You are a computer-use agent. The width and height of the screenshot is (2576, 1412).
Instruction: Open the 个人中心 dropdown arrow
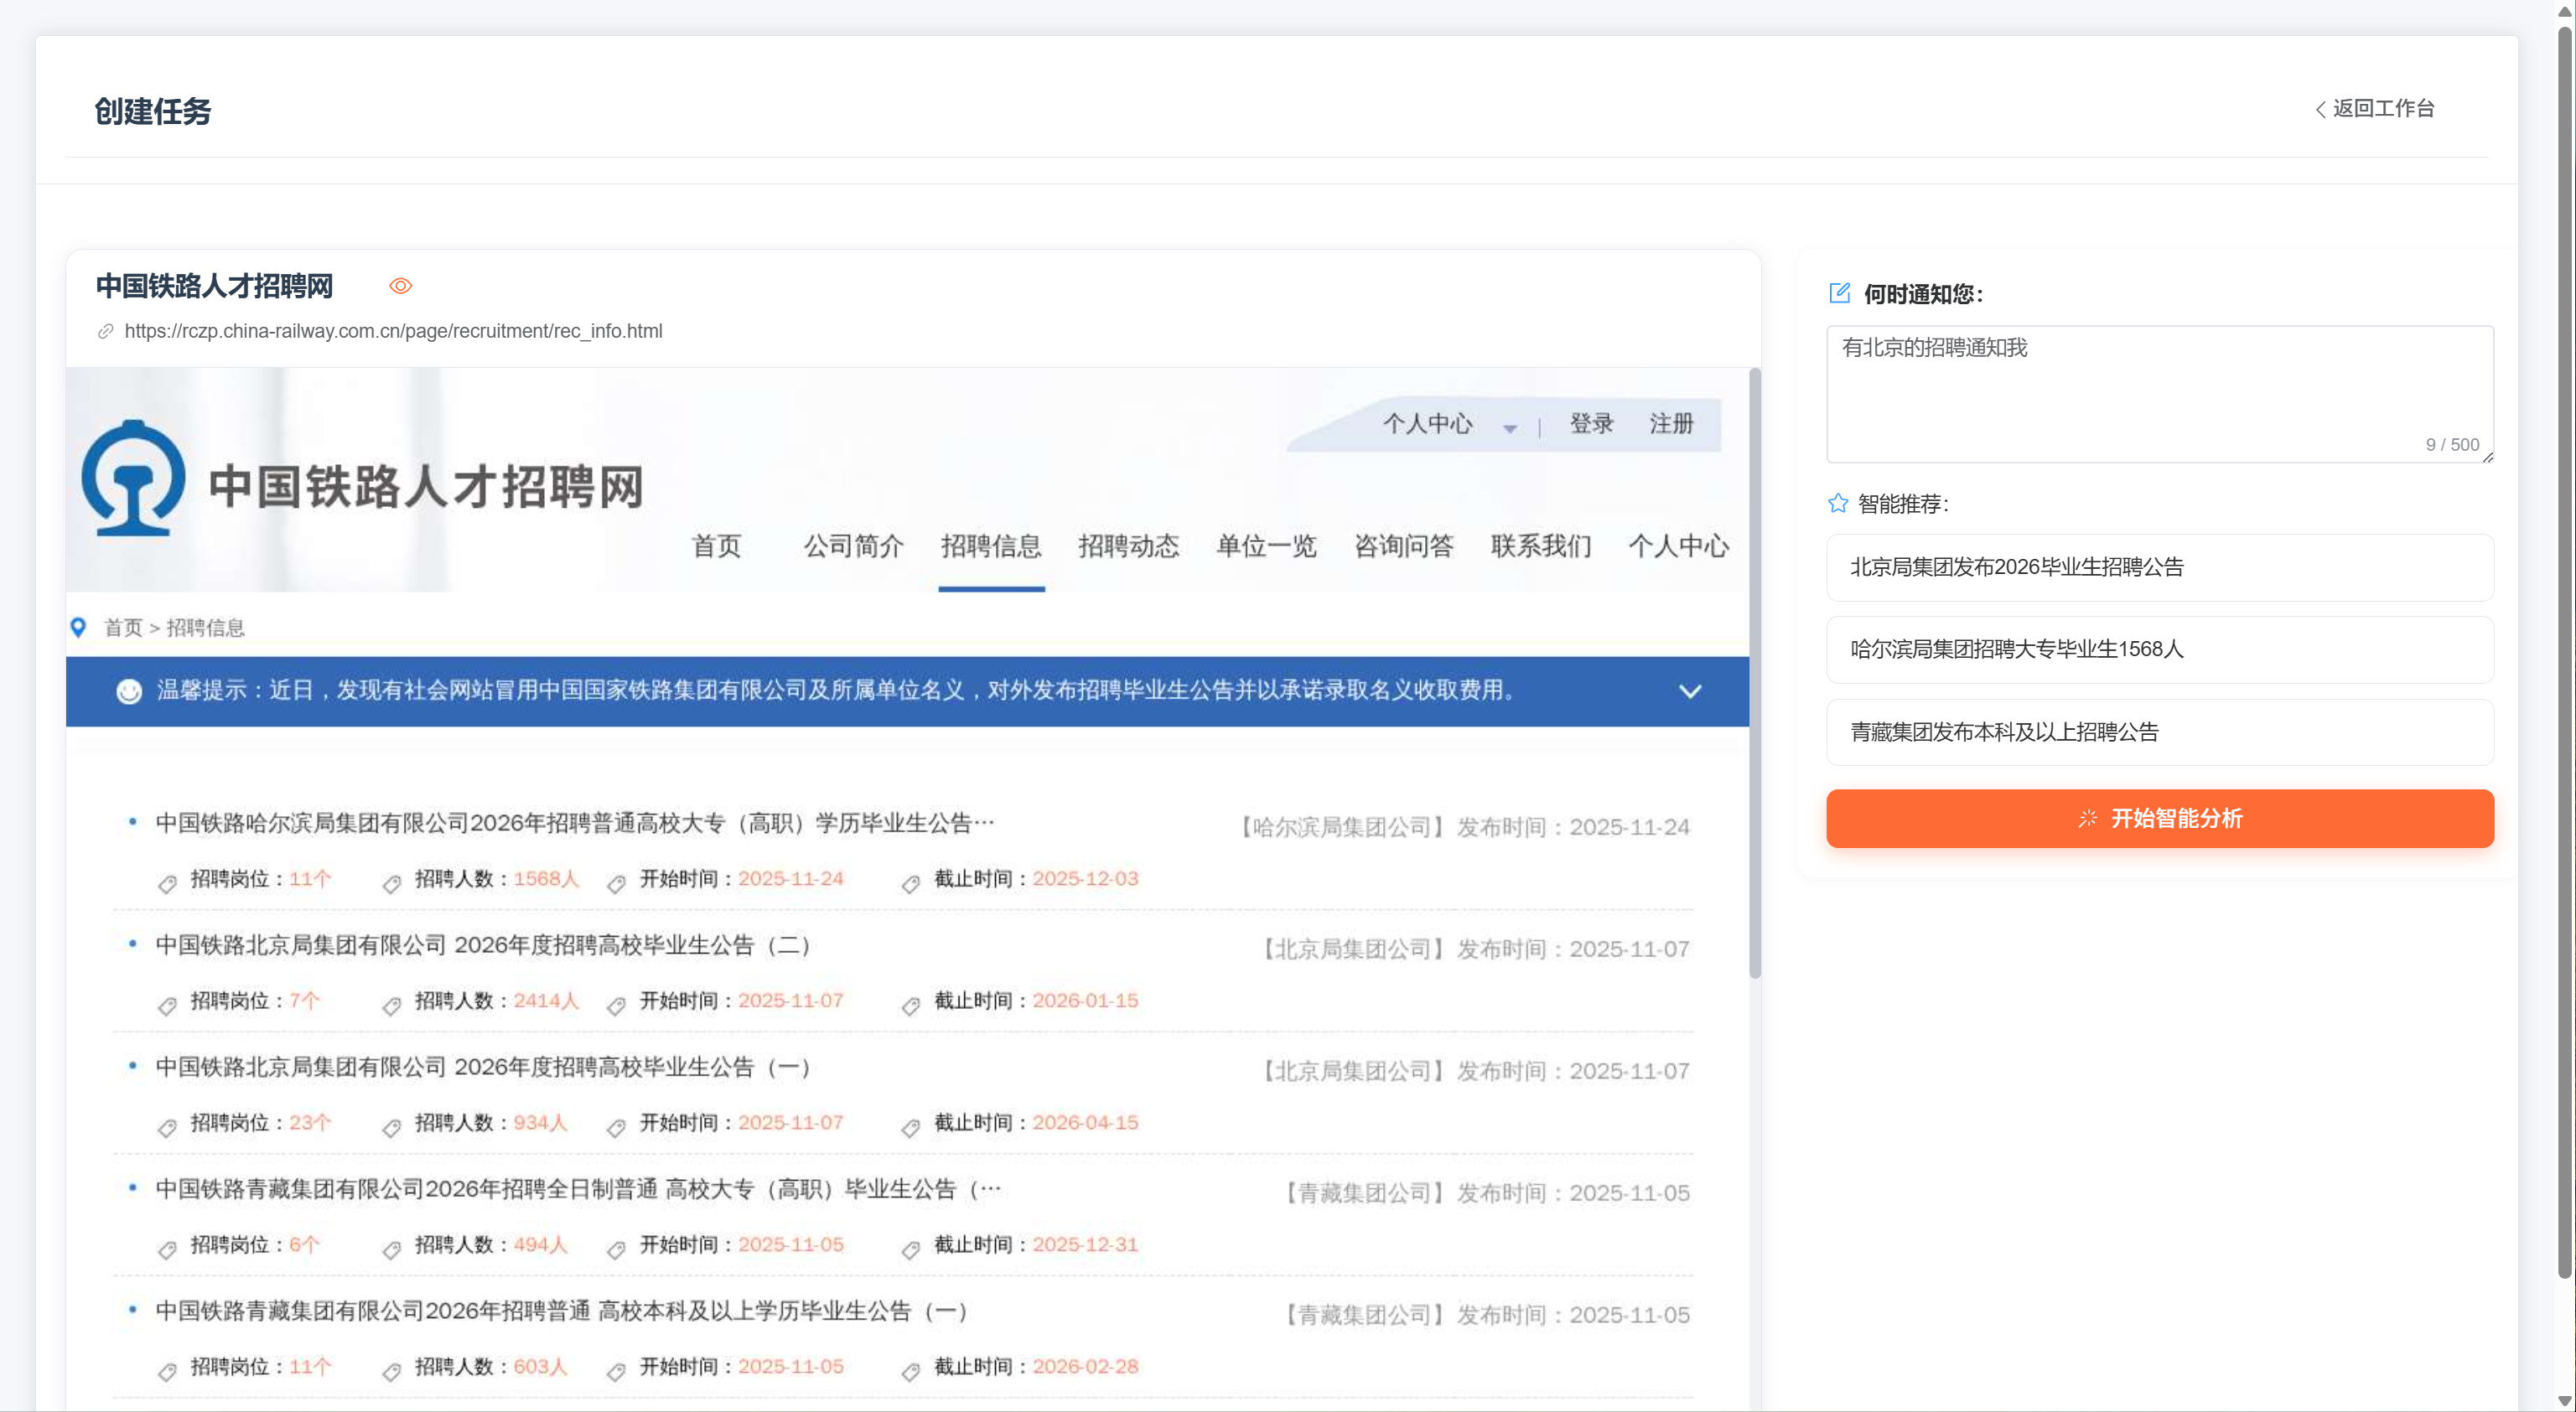click(x=1509, y=428)
